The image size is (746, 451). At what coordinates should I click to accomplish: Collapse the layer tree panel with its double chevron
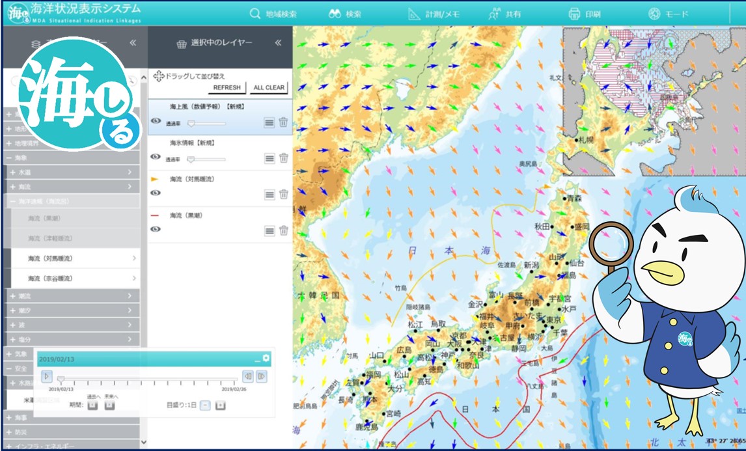point(133,43)
